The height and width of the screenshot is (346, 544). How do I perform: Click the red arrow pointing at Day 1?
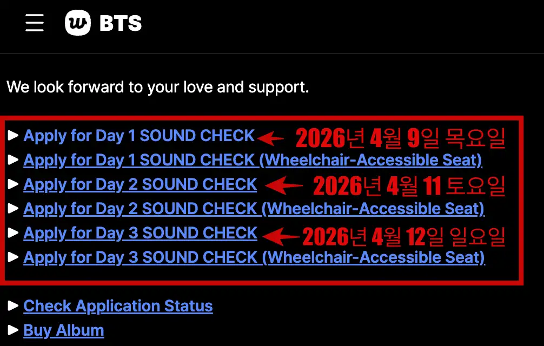[x=271, y=138]
